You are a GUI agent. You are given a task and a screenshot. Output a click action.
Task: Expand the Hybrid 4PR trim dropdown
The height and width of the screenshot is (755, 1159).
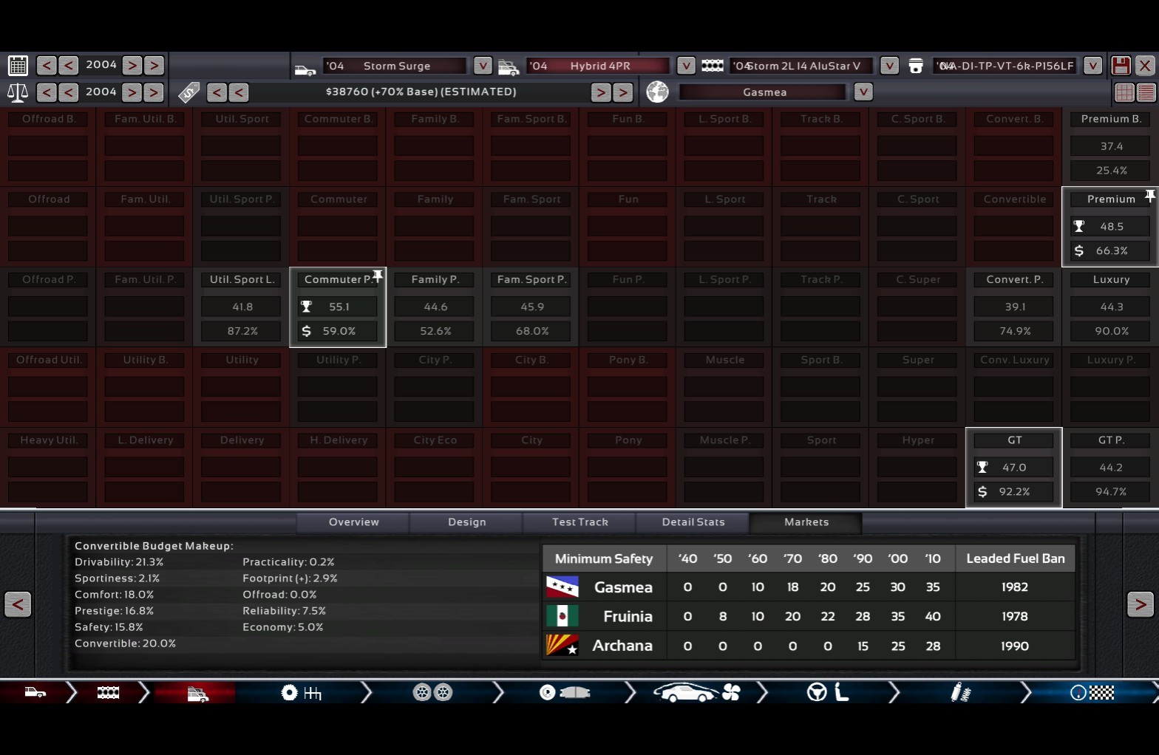pyautogui.click(x=685, y=66)
